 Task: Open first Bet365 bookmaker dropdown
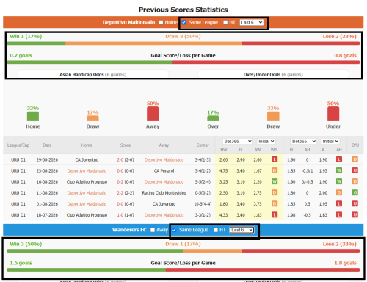pos(237,141)
